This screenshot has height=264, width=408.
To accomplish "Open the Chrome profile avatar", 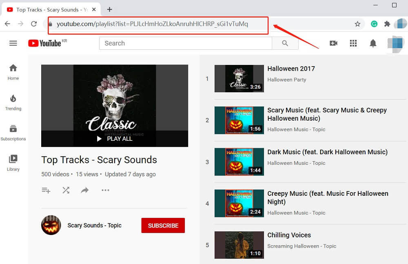I will [400, 24].
